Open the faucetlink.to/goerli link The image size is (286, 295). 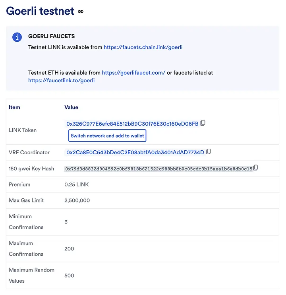[61, 80]
